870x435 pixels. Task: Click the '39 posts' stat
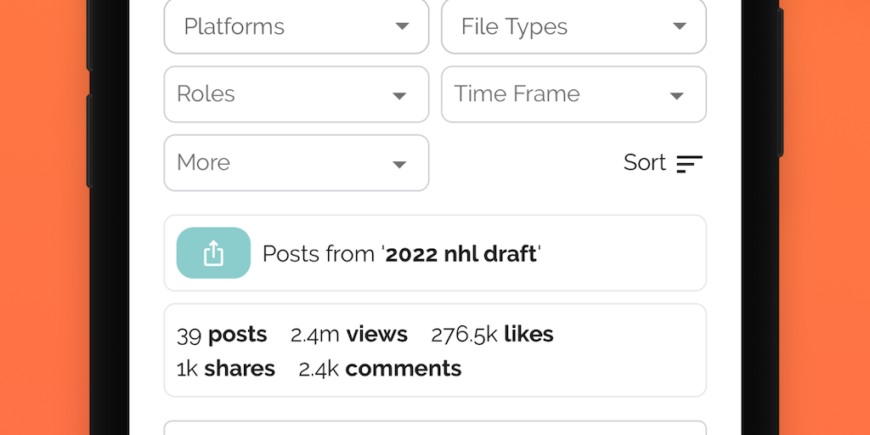point(222,335)
